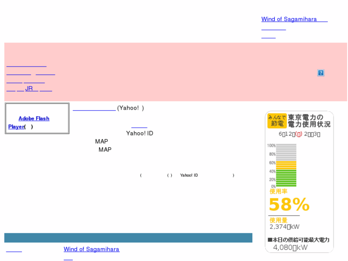The height and width of the screenshot is (261, 348).
Task: Click the JR link in pink banner
Action: 32,89
